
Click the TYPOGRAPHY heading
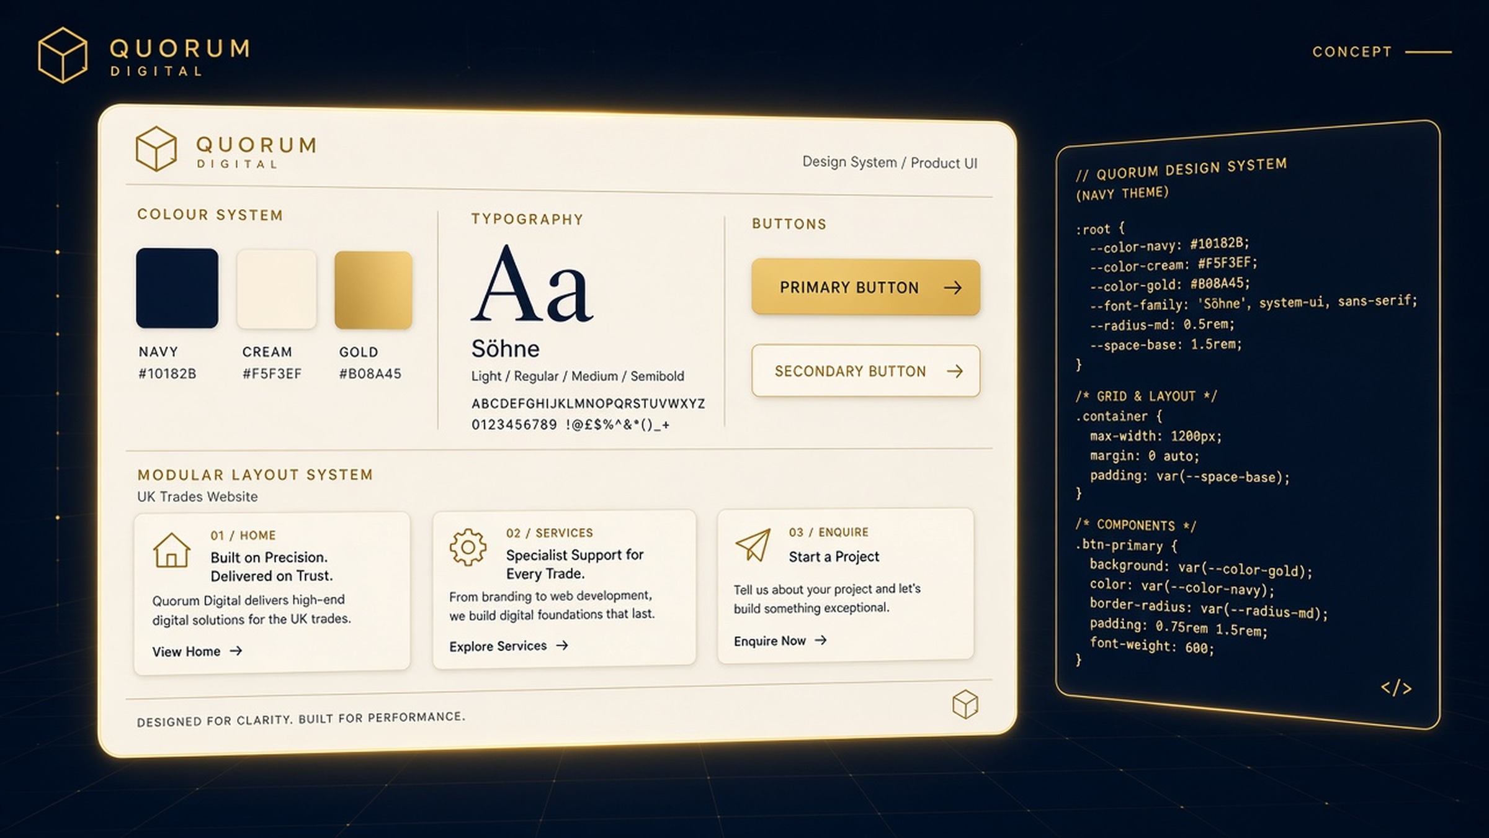click(527, 219)
